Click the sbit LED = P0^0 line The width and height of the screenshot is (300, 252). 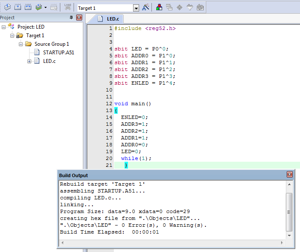click(x=141, y=49)
